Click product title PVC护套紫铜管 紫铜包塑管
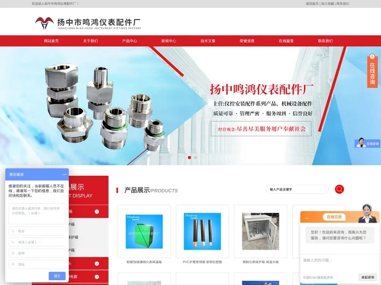Screen dimensions: 381x285 202,262
